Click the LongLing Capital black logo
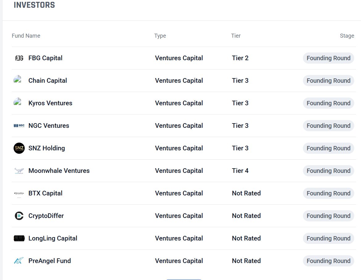Screen dimensions: 361x280 [19, 238]
